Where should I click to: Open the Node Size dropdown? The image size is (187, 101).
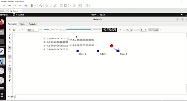tap(144, 30)
